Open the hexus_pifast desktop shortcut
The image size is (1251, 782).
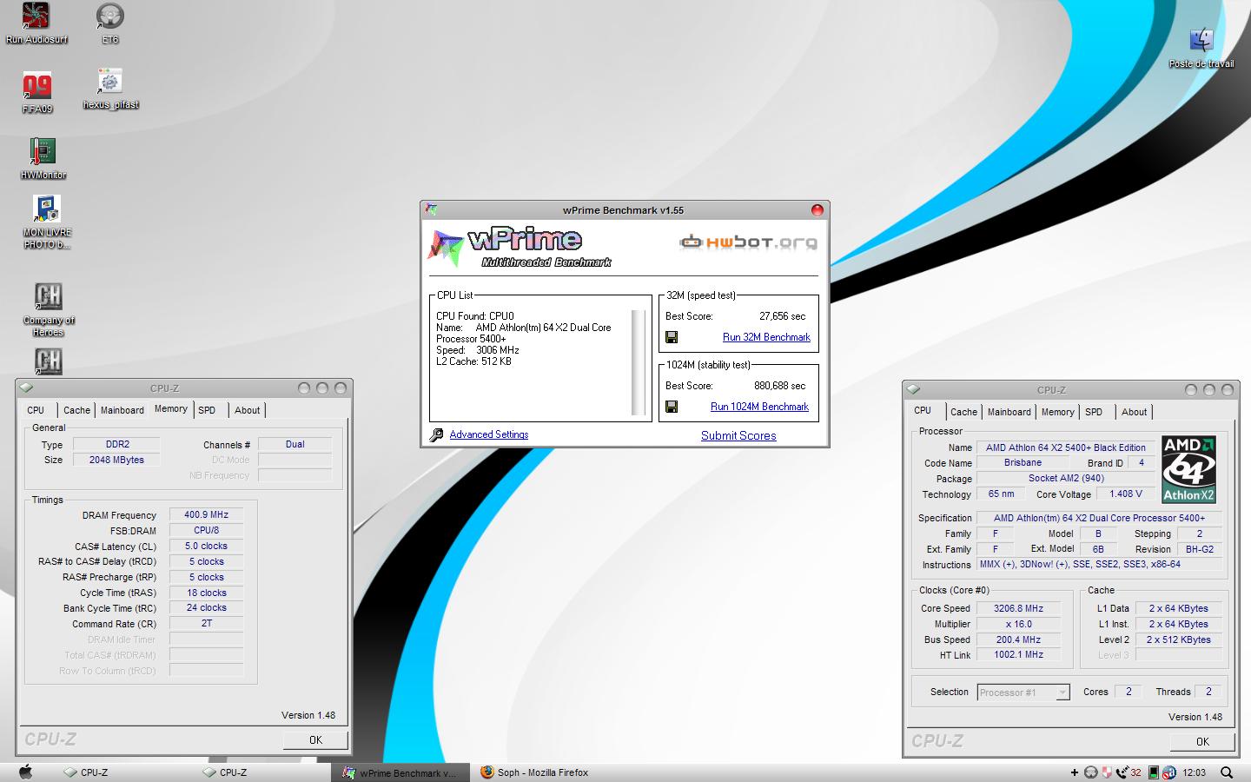coord(110,89)
